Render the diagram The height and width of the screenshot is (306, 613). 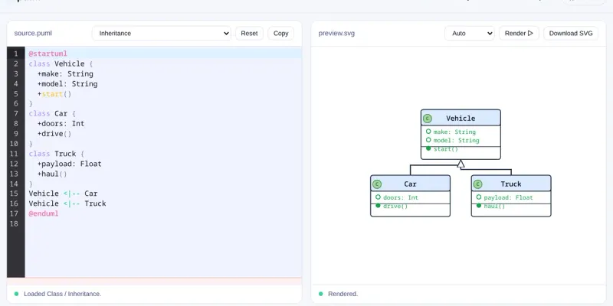coord(519,33)
